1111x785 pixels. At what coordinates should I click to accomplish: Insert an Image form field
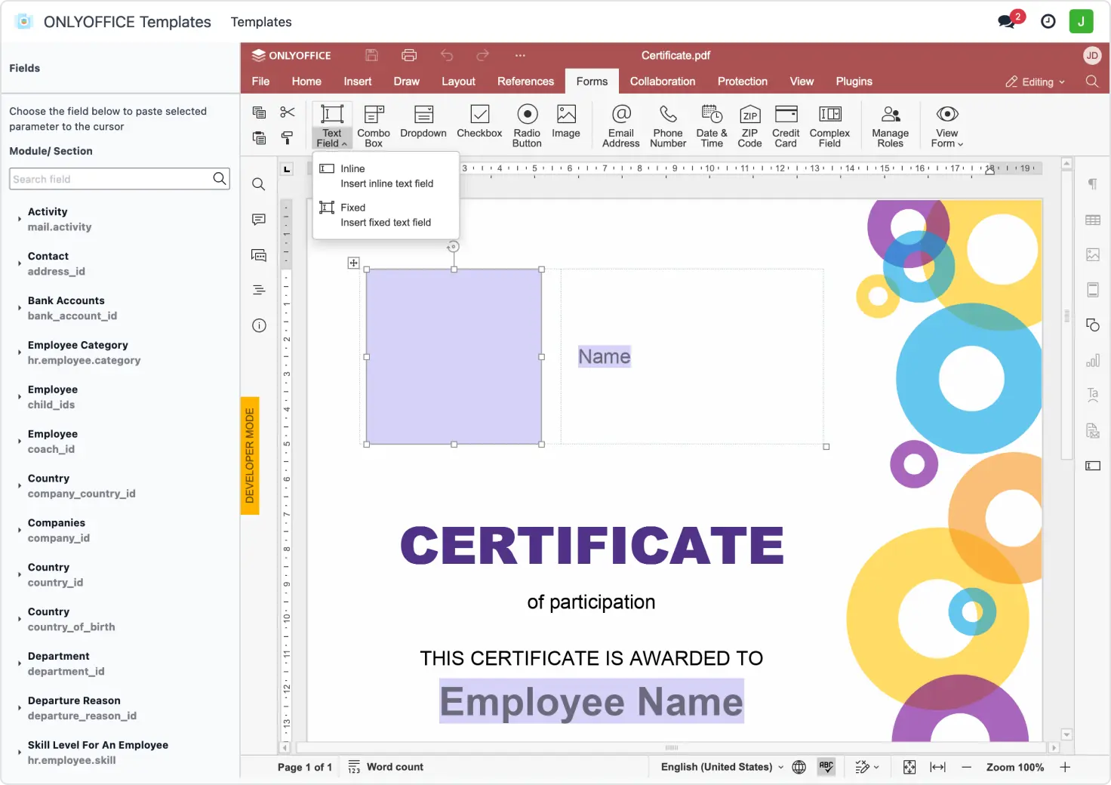click(566, 122)
